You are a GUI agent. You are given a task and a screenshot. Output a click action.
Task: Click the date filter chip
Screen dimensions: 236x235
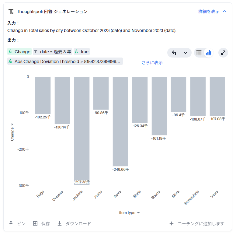tap(52, 52)
